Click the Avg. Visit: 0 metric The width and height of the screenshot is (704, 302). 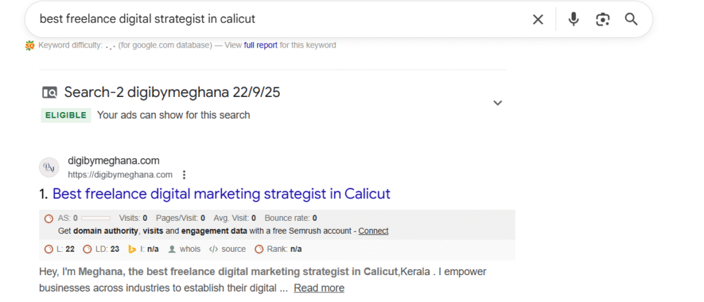click(x=235, y=218)
